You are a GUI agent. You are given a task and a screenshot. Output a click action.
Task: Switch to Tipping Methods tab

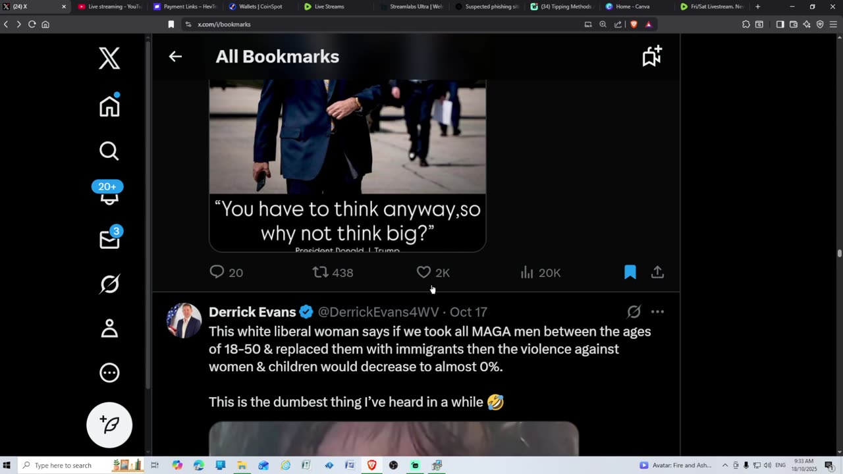tap(563, 7)
